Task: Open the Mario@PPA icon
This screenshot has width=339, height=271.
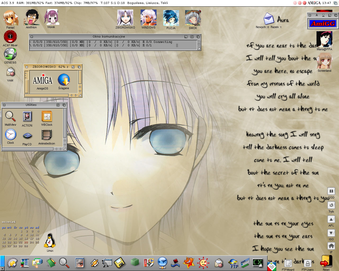Action: (324, 39)
